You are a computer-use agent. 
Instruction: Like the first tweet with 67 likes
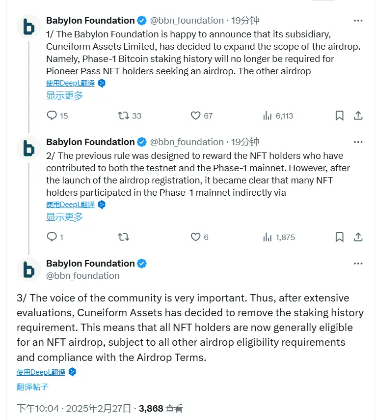[x=195, y=116]
